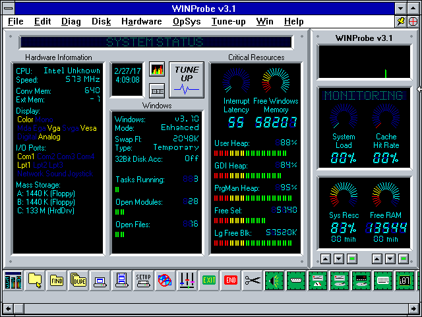The image size is (422, 317).
Task: Click the TUNE UP button
Action: [187, 80]
